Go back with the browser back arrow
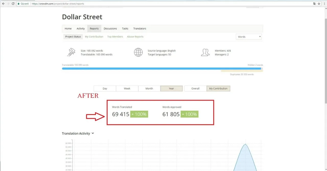Image resolution: width=327 pixels, height=171 pixels. [3, 4]
